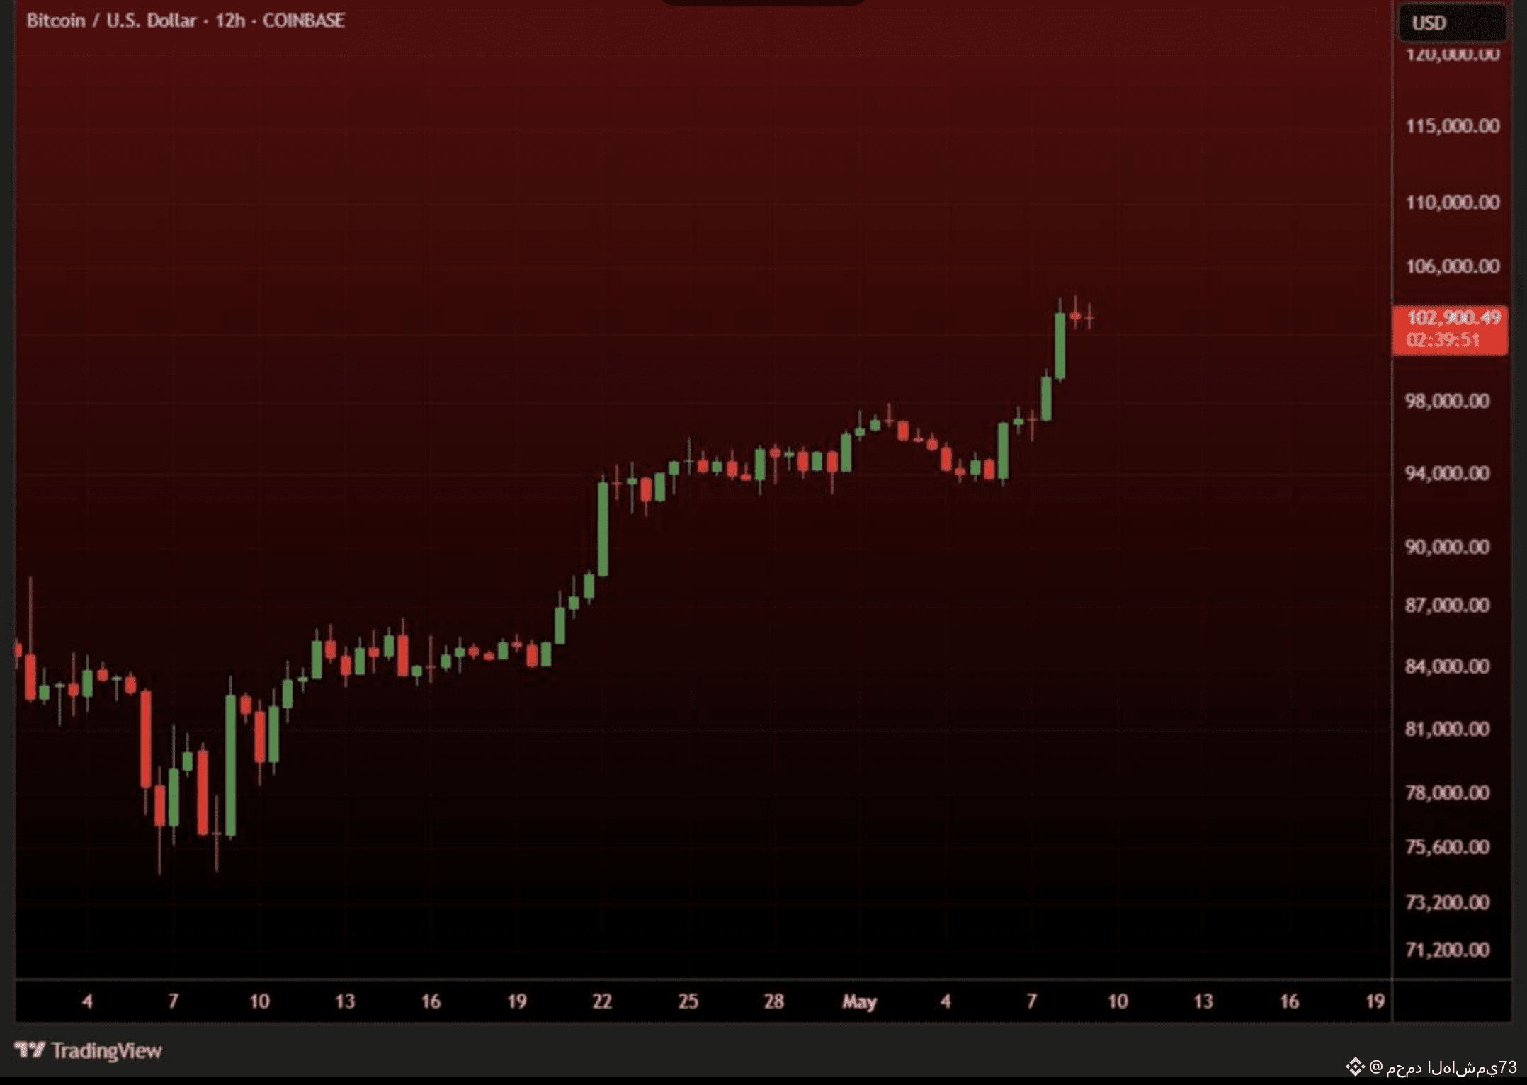Click the 19 date label before 22
Screen dimensions: 1527x1085
click(516, 1001)
